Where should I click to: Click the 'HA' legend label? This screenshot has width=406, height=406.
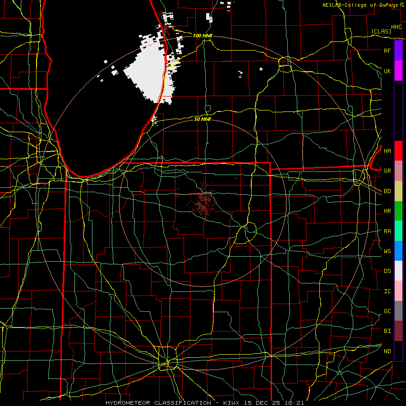click(387, 151)
